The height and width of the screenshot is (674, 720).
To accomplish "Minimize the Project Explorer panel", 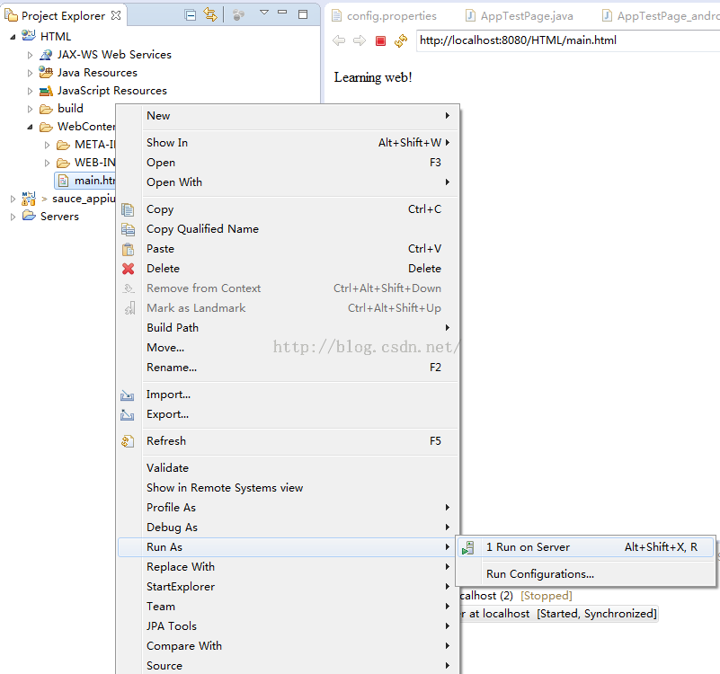I will 283,13.
